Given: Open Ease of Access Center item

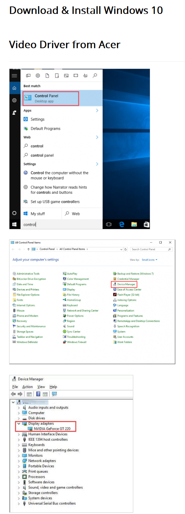Looking at the screenshot, I should [x=127, y=289].
